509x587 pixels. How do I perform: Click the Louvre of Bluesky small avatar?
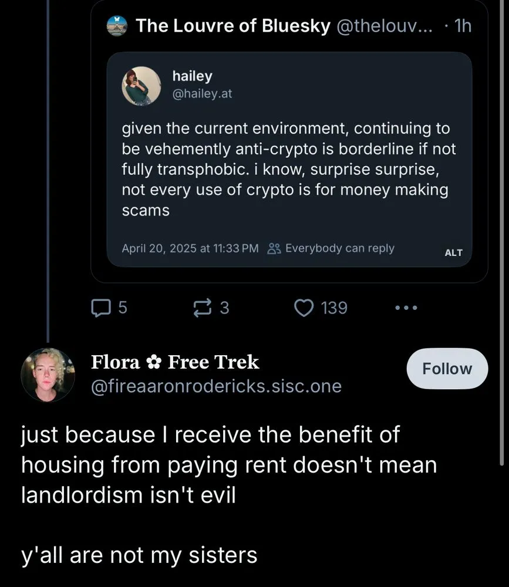tap(117, 26)
